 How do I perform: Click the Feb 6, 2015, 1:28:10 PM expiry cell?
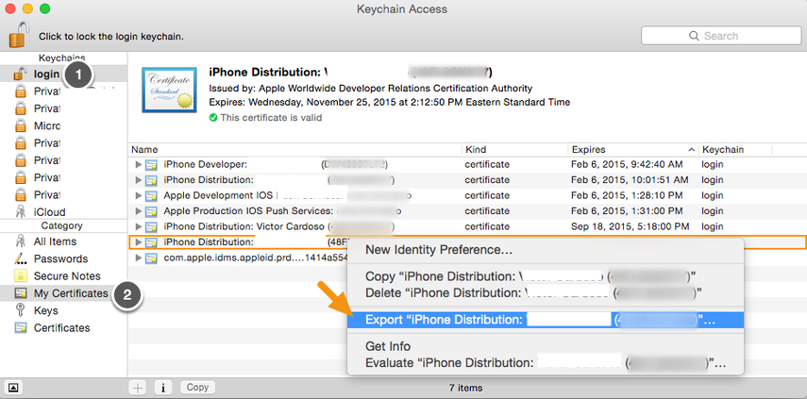pyautogui.click(x=627, y=195)
